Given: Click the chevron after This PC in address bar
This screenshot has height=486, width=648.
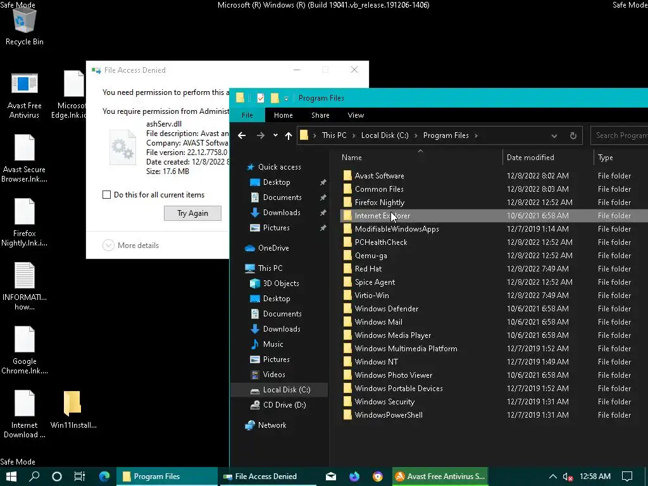Looking at the screenshot, I should 354,135.
